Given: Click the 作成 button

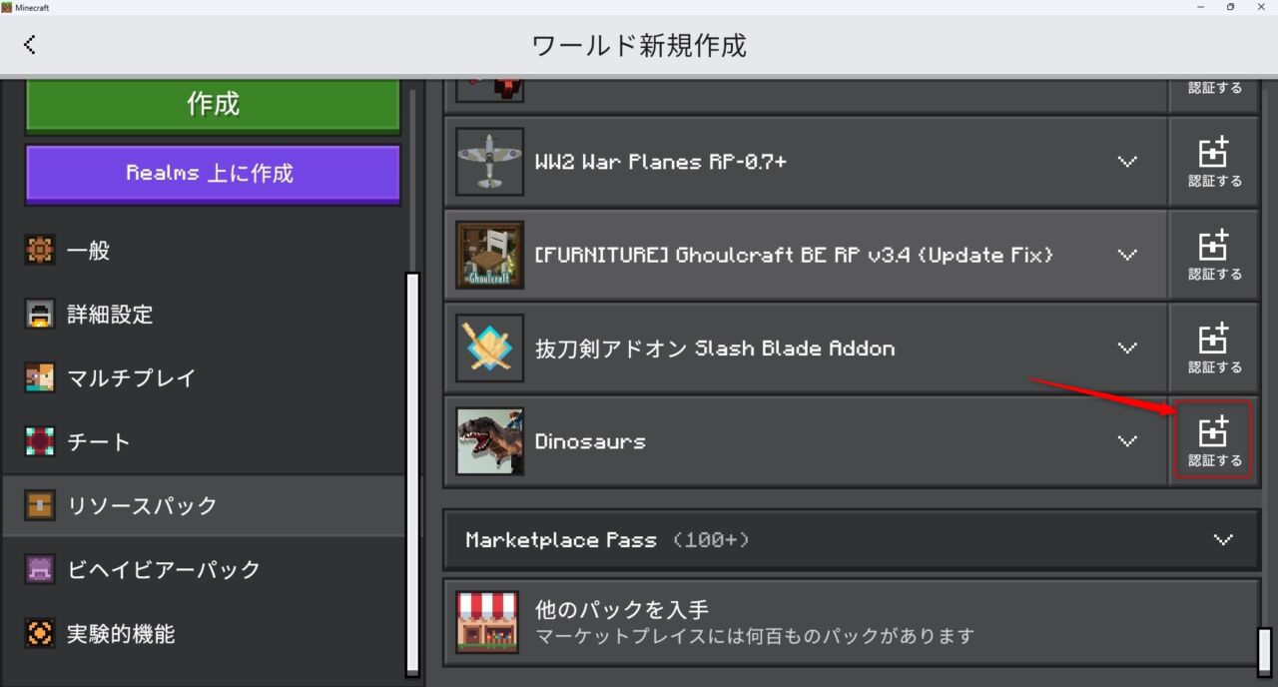Looking at the screenshot, I should click(212, 102).
